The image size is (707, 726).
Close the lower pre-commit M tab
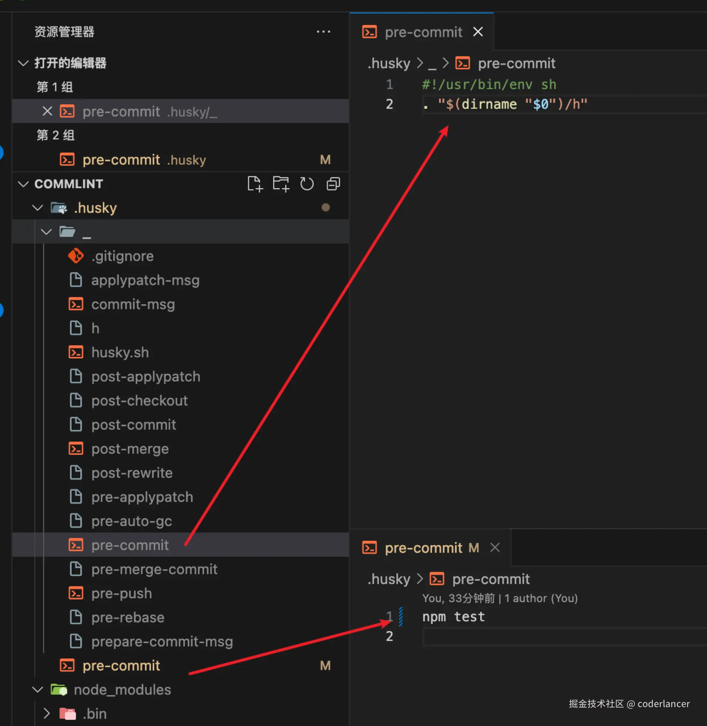(495, 548)
